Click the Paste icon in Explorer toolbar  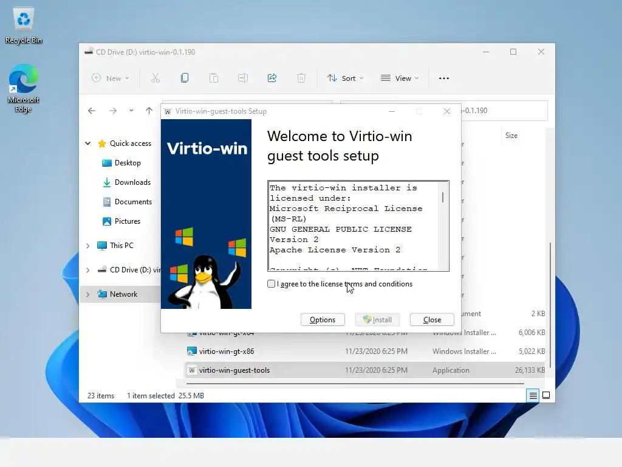214,78
